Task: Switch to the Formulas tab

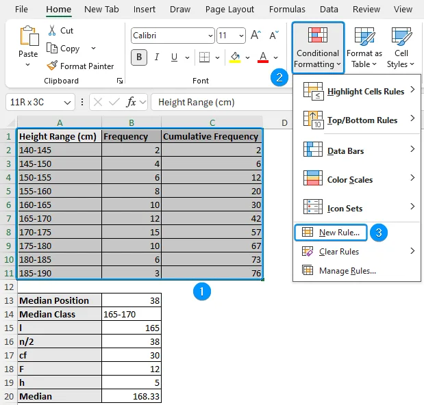Action: pos(287,10)
